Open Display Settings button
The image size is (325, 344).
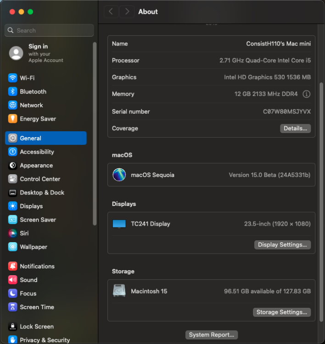click(x=282, y=245)
